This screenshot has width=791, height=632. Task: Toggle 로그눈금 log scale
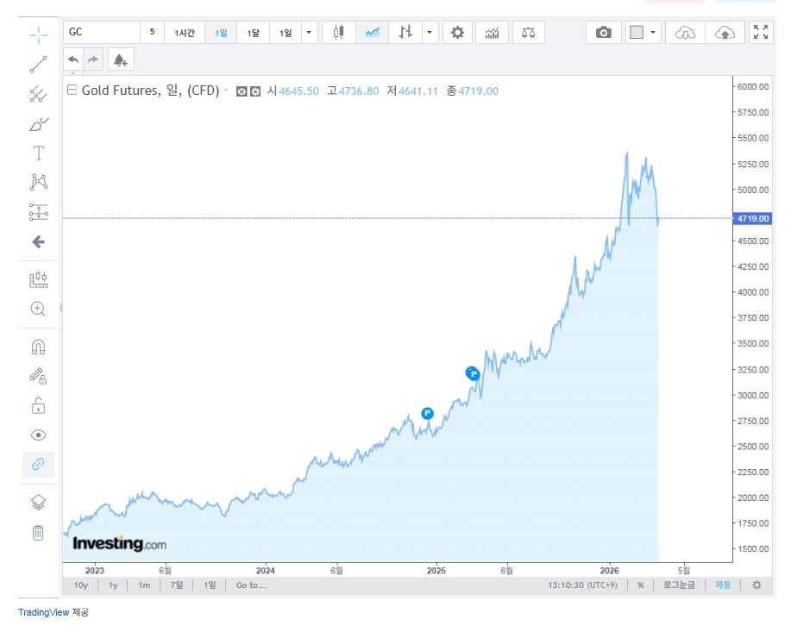679,585
